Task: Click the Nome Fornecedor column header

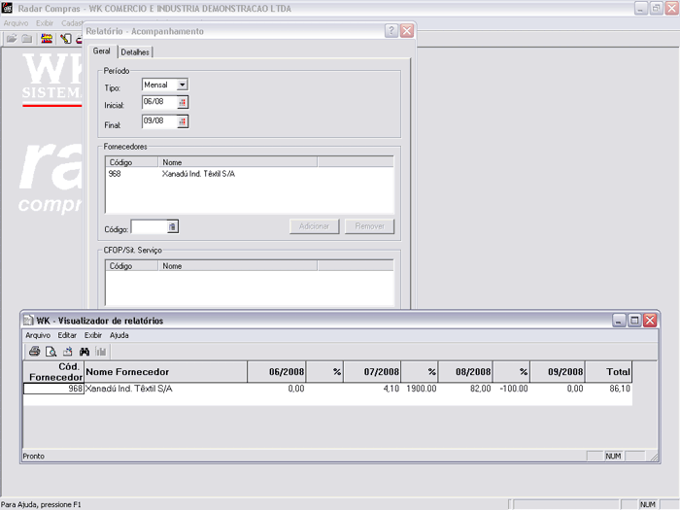Action: pos(128,372)
